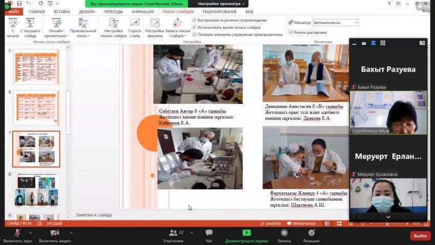This screenshot has width=435, height=245.
Task: Expand participants options arrow
Action: 191,233
